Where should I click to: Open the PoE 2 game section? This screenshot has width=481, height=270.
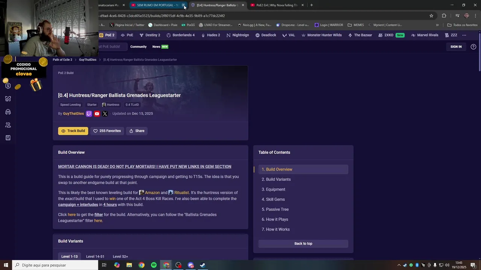pyautogui.click(x=107, y=35)
